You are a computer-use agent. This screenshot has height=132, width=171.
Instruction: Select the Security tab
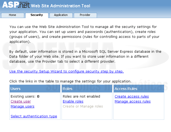tap(37, 15)
